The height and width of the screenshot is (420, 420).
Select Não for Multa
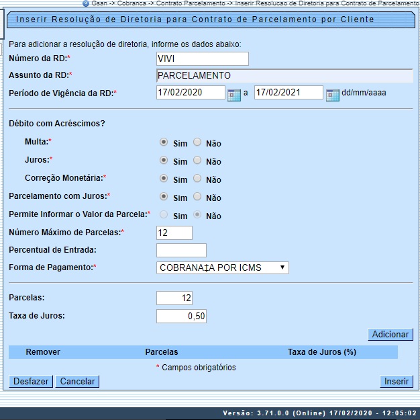(197, 142)
